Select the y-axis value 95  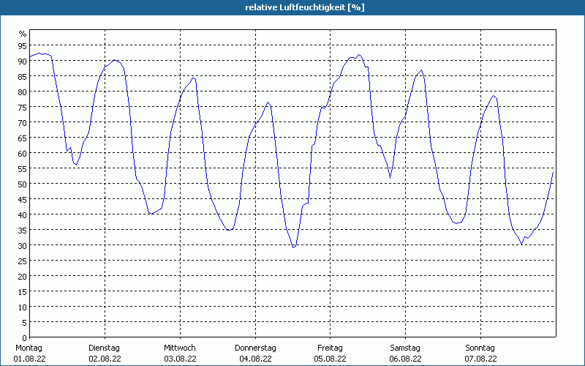coord(23,45)
